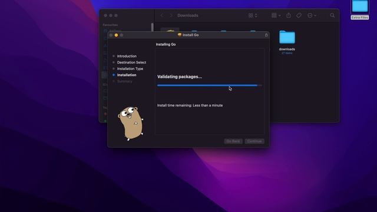Click the lock icon in Install Go title bar
This screenshot has height=212, width=377.
[x=266, y=35]
